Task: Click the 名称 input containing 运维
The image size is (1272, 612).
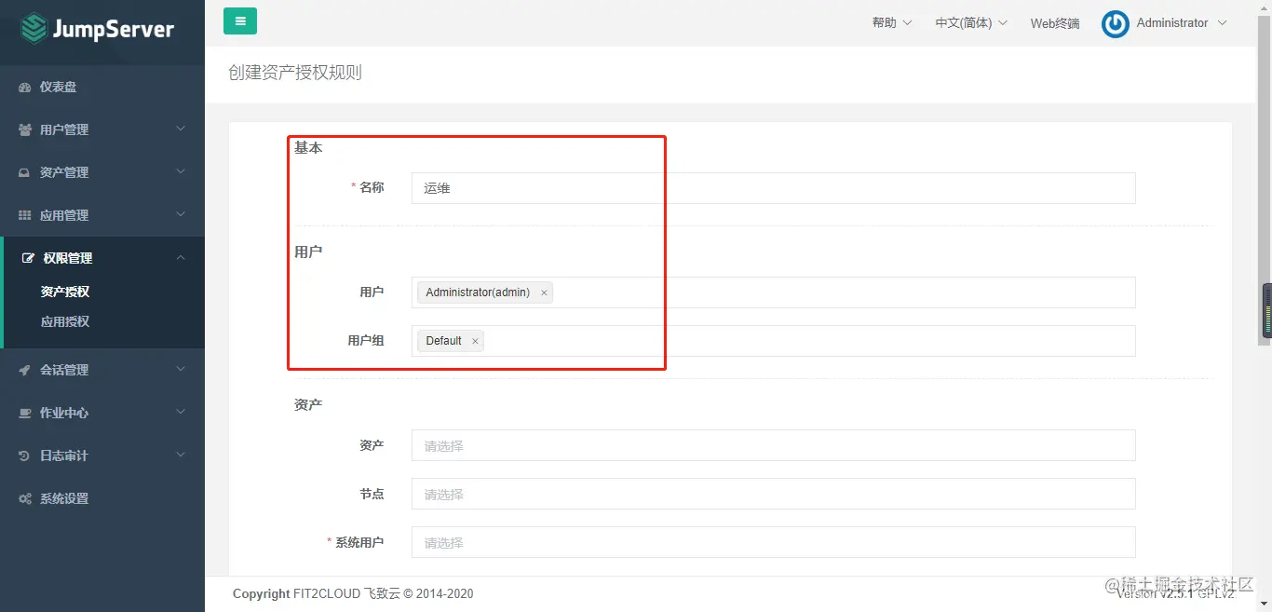Action: pyautogui.click(x=773, y=188)
